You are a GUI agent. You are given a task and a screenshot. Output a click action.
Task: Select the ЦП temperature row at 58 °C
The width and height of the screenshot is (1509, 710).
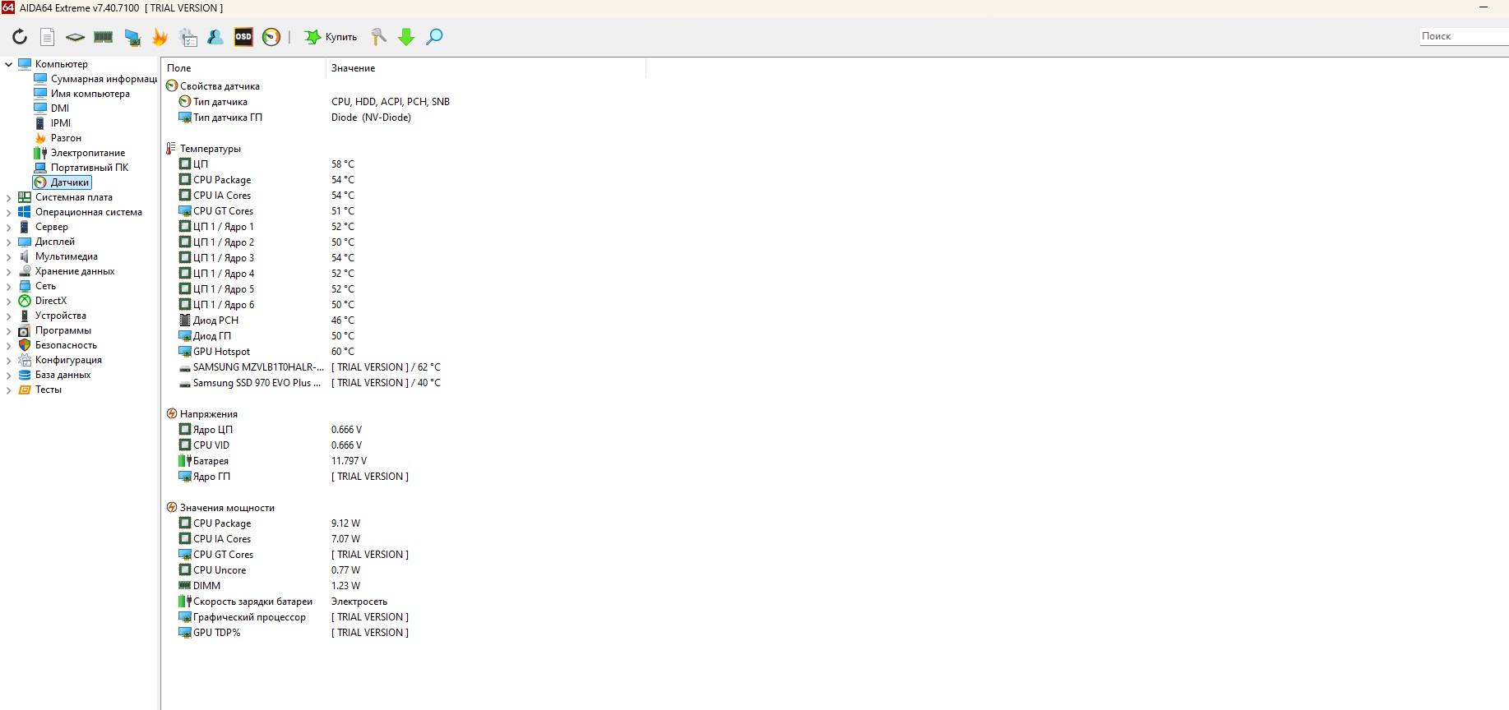point(201,164)
